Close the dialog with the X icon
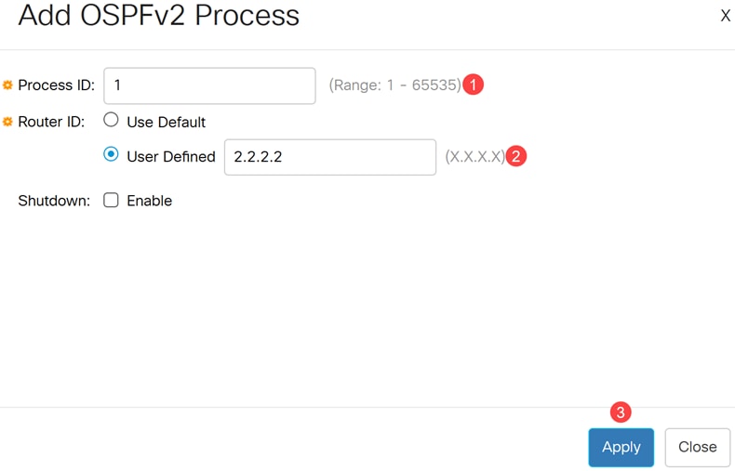Image resolution: width=735 pixels, height=471 pixels. tap(726, 16)
